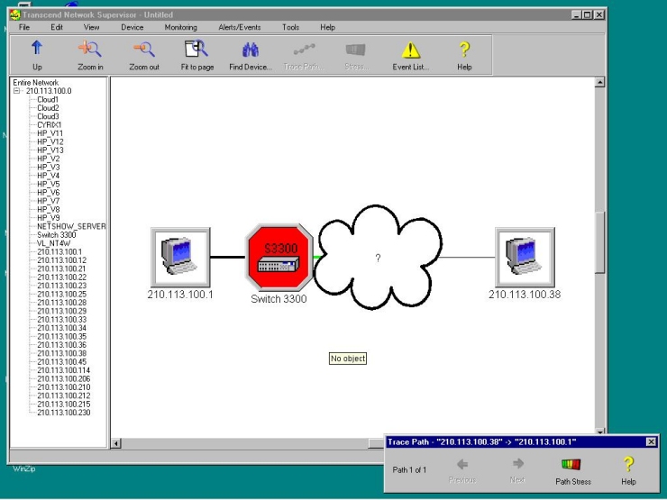Click the Switch 3300 label in map

[x=279, y=299]
